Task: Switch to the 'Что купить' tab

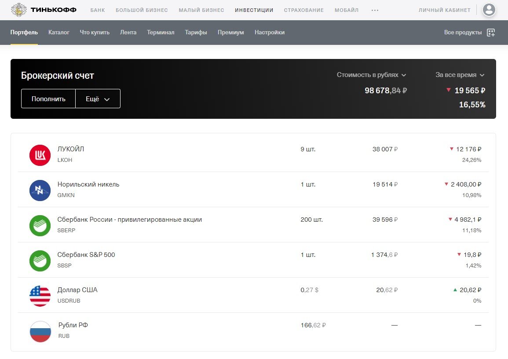Action: [95, 33]
